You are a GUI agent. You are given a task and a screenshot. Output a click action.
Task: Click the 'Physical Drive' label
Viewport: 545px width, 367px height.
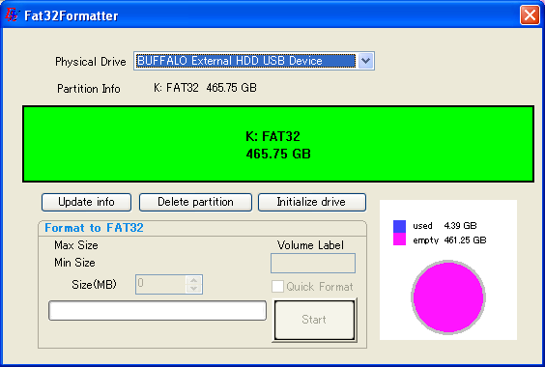click(91, 62)
